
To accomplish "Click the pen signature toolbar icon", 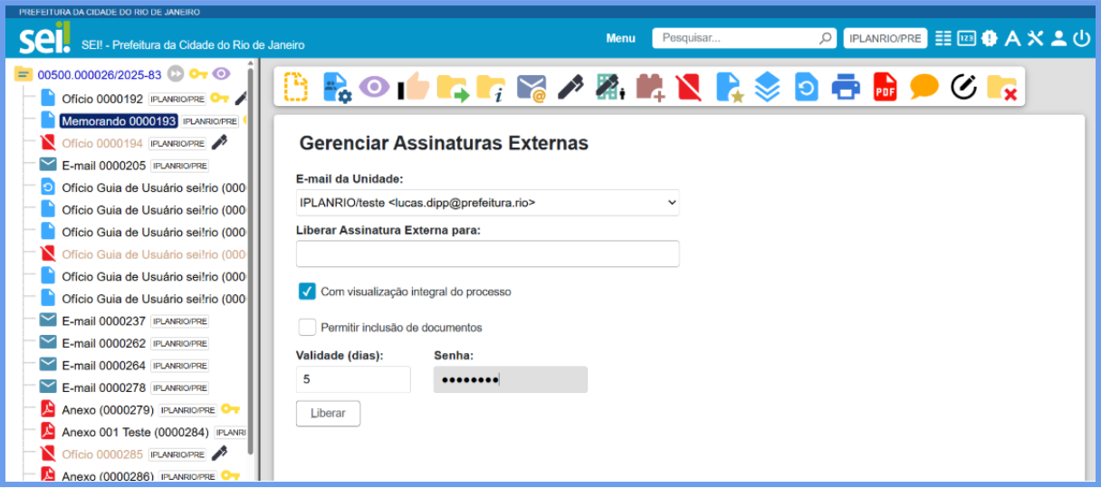I will pyautogui.click(x=570, y=87).
